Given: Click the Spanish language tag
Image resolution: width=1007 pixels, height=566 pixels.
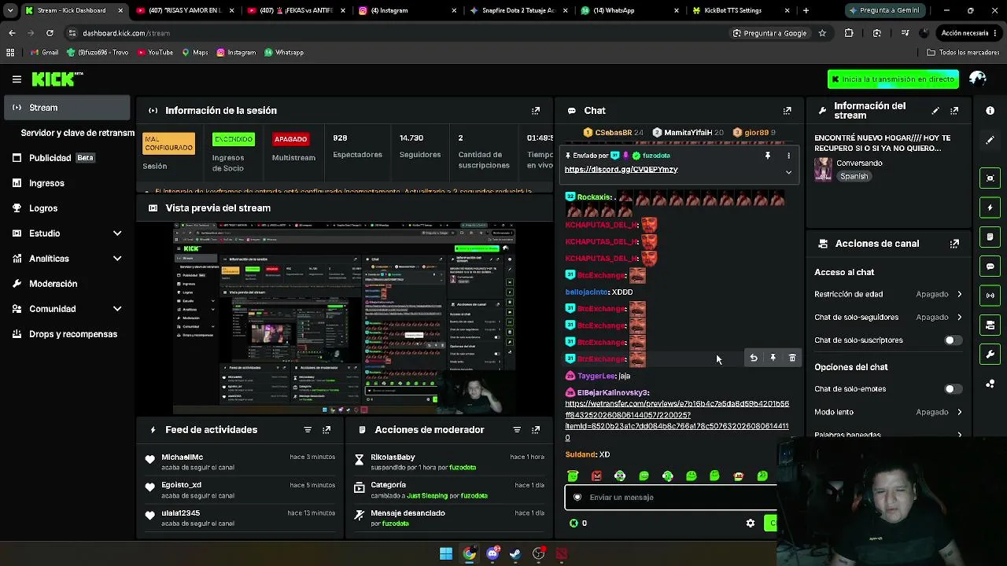Looking at the screenshot, I should point(854,177).
